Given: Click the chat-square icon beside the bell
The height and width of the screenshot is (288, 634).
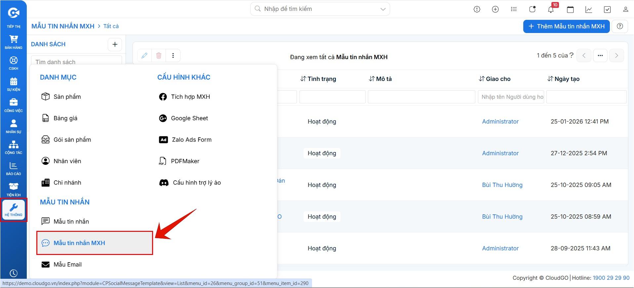Looking at the screenshot, I should tap(532, 9).
